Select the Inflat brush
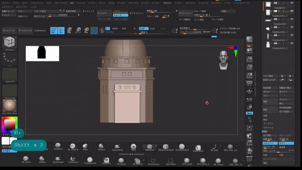 [85, 147]
